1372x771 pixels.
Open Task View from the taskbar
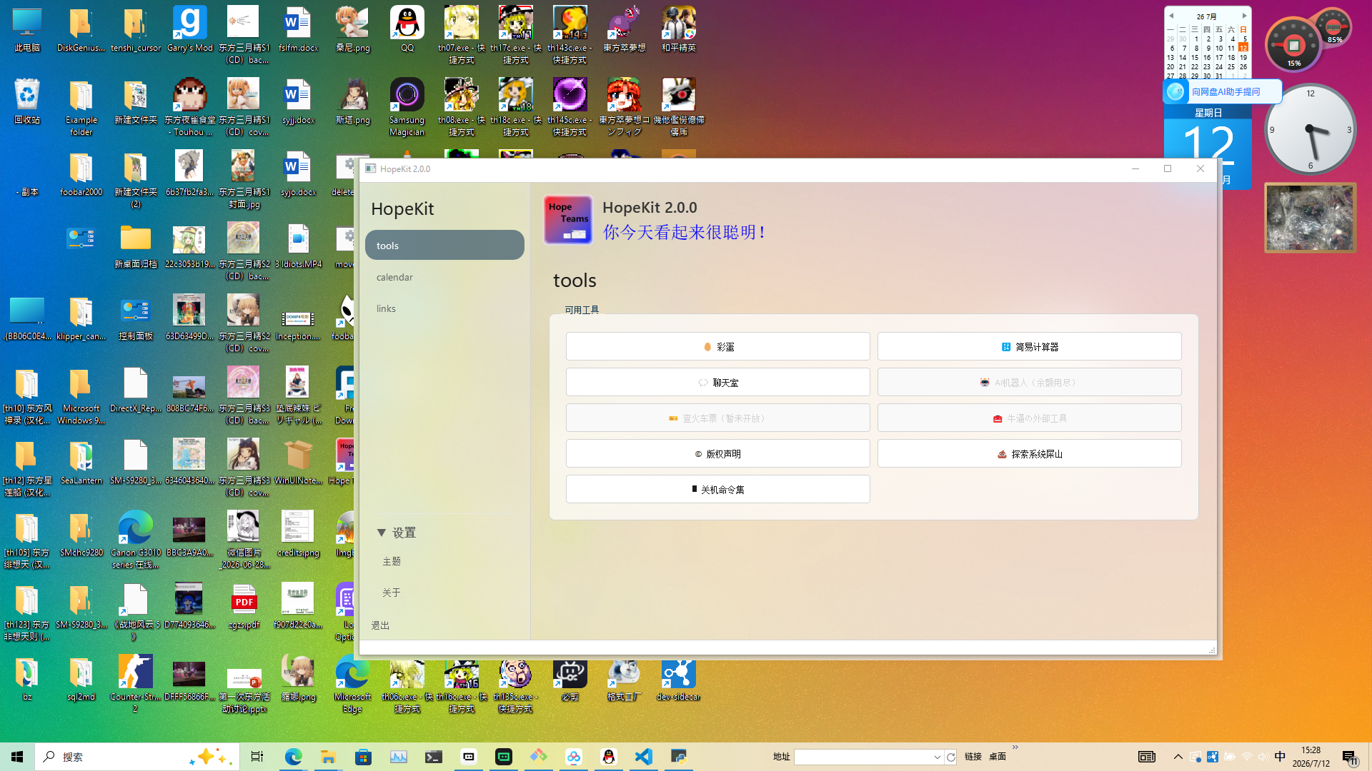coord(257,757)
